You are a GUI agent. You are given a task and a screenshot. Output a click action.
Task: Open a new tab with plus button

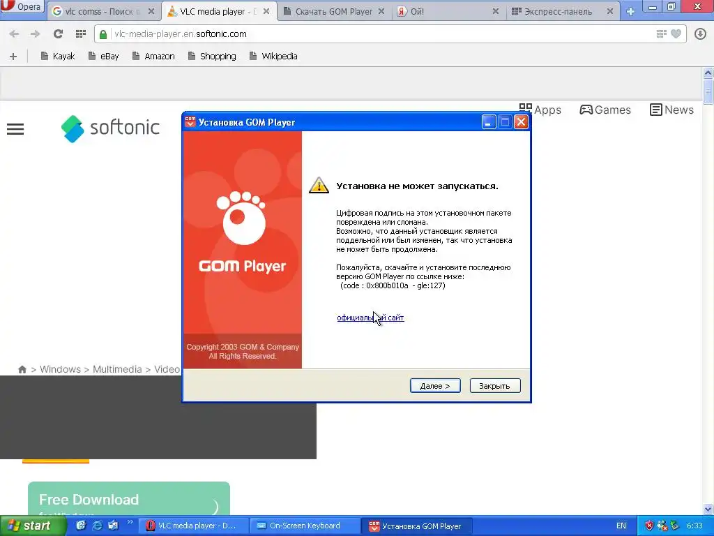[630, 11]
